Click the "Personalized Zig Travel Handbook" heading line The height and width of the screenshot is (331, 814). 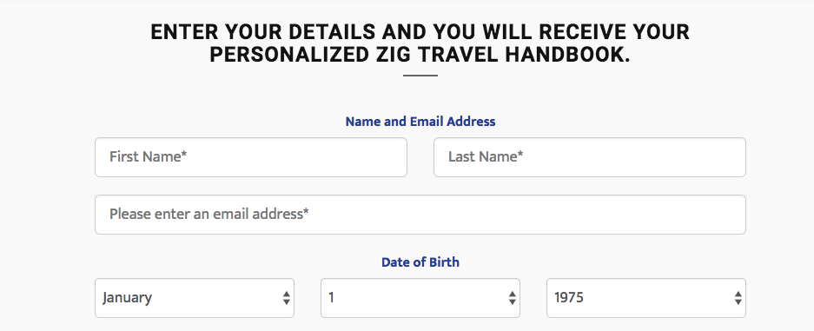pos(420,55)
